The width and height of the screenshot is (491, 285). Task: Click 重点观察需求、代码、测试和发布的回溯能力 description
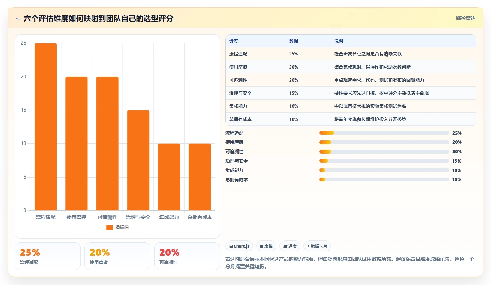tap(379, 80)
